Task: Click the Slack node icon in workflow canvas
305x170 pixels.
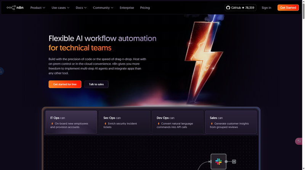Action: pos(218,162)
